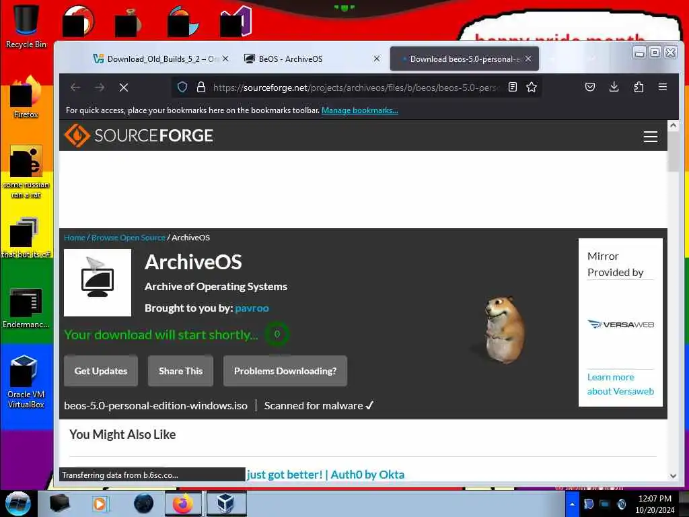Click the SourceForge logo

tap(139, 135)
